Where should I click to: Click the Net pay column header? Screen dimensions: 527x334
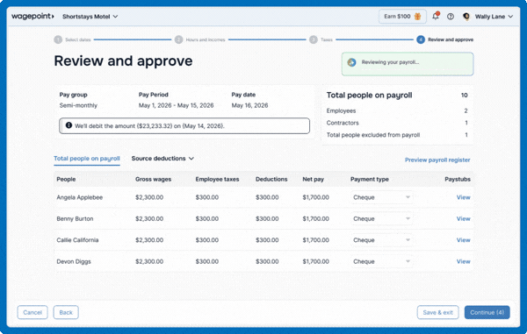pyautogui.click(x=313, y=179)
